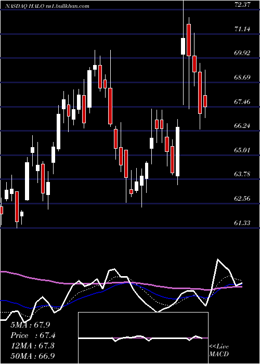Click inside the MACD inset chart box
Screen dimensions: 260x364
[143, 338]
